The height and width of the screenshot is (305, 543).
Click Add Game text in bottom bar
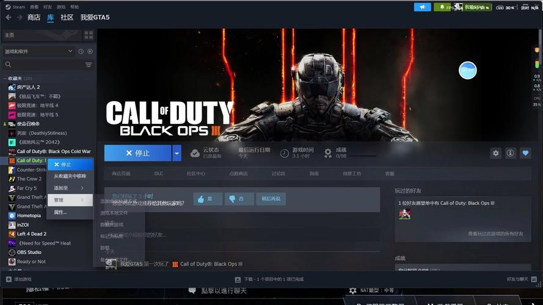point(23,279)
